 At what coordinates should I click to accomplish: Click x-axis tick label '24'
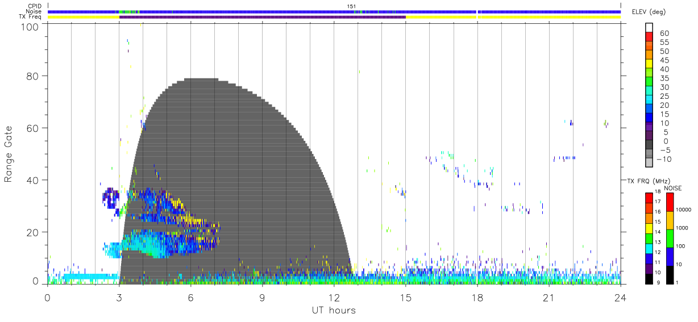click(620, 298)
